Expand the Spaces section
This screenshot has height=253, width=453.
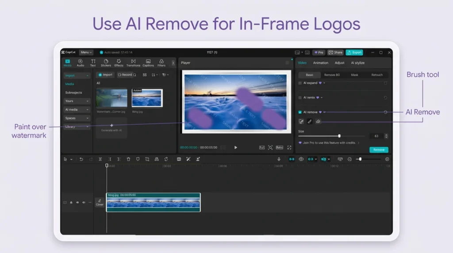[x=77, y=118]
